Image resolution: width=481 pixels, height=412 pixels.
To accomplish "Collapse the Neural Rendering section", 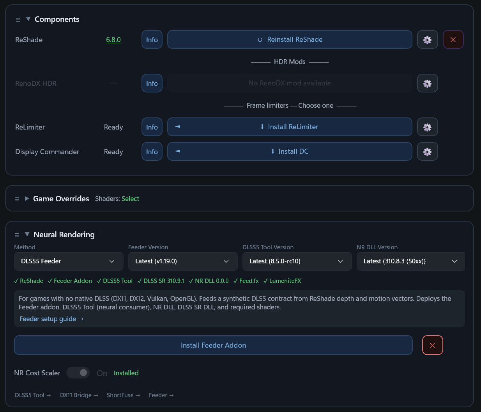I will (27, 234).
